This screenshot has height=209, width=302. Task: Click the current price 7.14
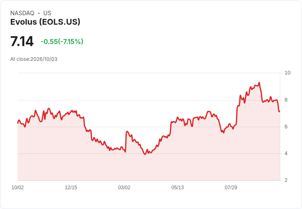[x=22, y=41]
